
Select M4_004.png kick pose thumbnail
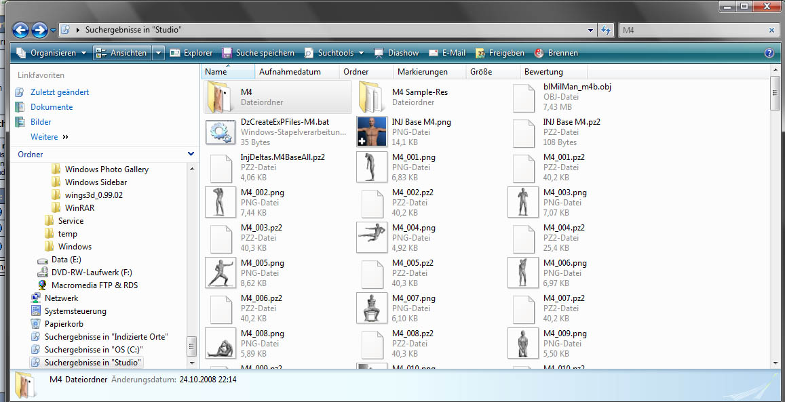[372, 237]
